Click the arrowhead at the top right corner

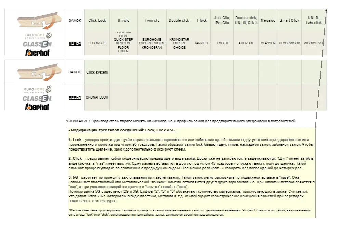click(326, 11)
